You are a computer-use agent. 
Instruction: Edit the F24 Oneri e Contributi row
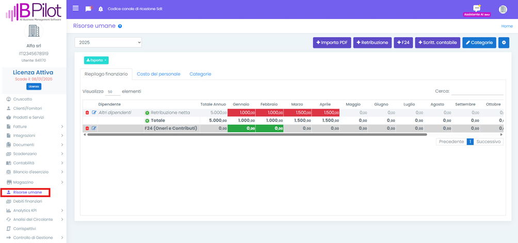pyautogui.click(x=94, y=128)
